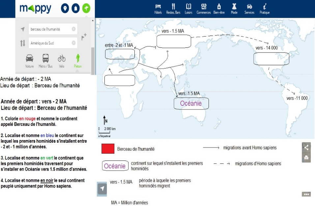The image size is (315, 206).
Task: Click the green itinerary signpost icon
Action: pos(86,8)
